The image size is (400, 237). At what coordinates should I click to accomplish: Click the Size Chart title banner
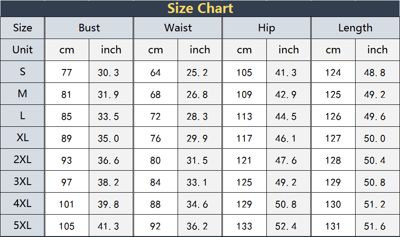(200, 8)
